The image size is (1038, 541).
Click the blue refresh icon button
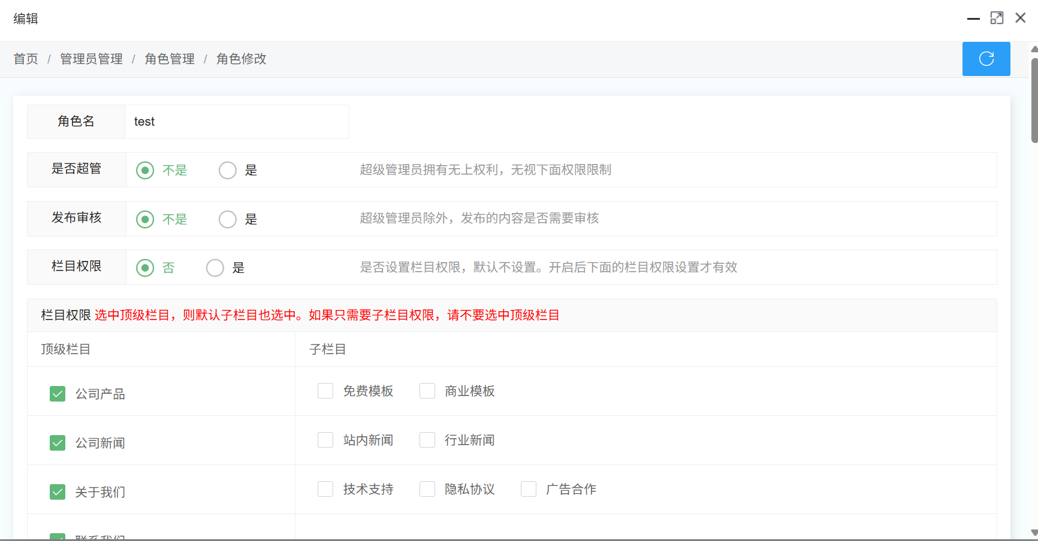(x=986, y=59)
